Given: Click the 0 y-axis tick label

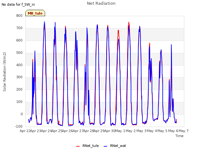Looking at the screenshot, I should [x=22, y=114].
